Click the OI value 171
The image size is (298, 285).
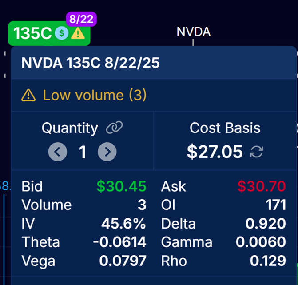pyautogui.click(x=276, y=205)
